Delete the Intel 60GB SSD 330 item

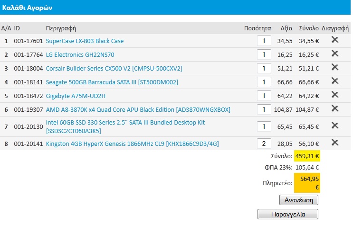(x=335, y=126)
